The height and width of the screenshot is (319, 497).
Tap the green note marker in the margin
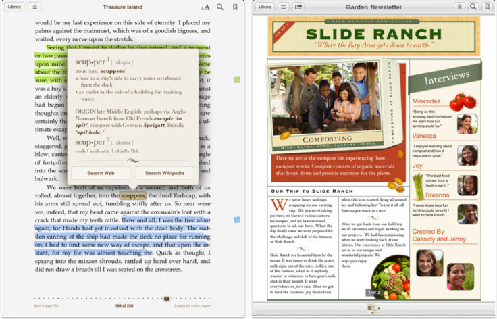point(236,80)
